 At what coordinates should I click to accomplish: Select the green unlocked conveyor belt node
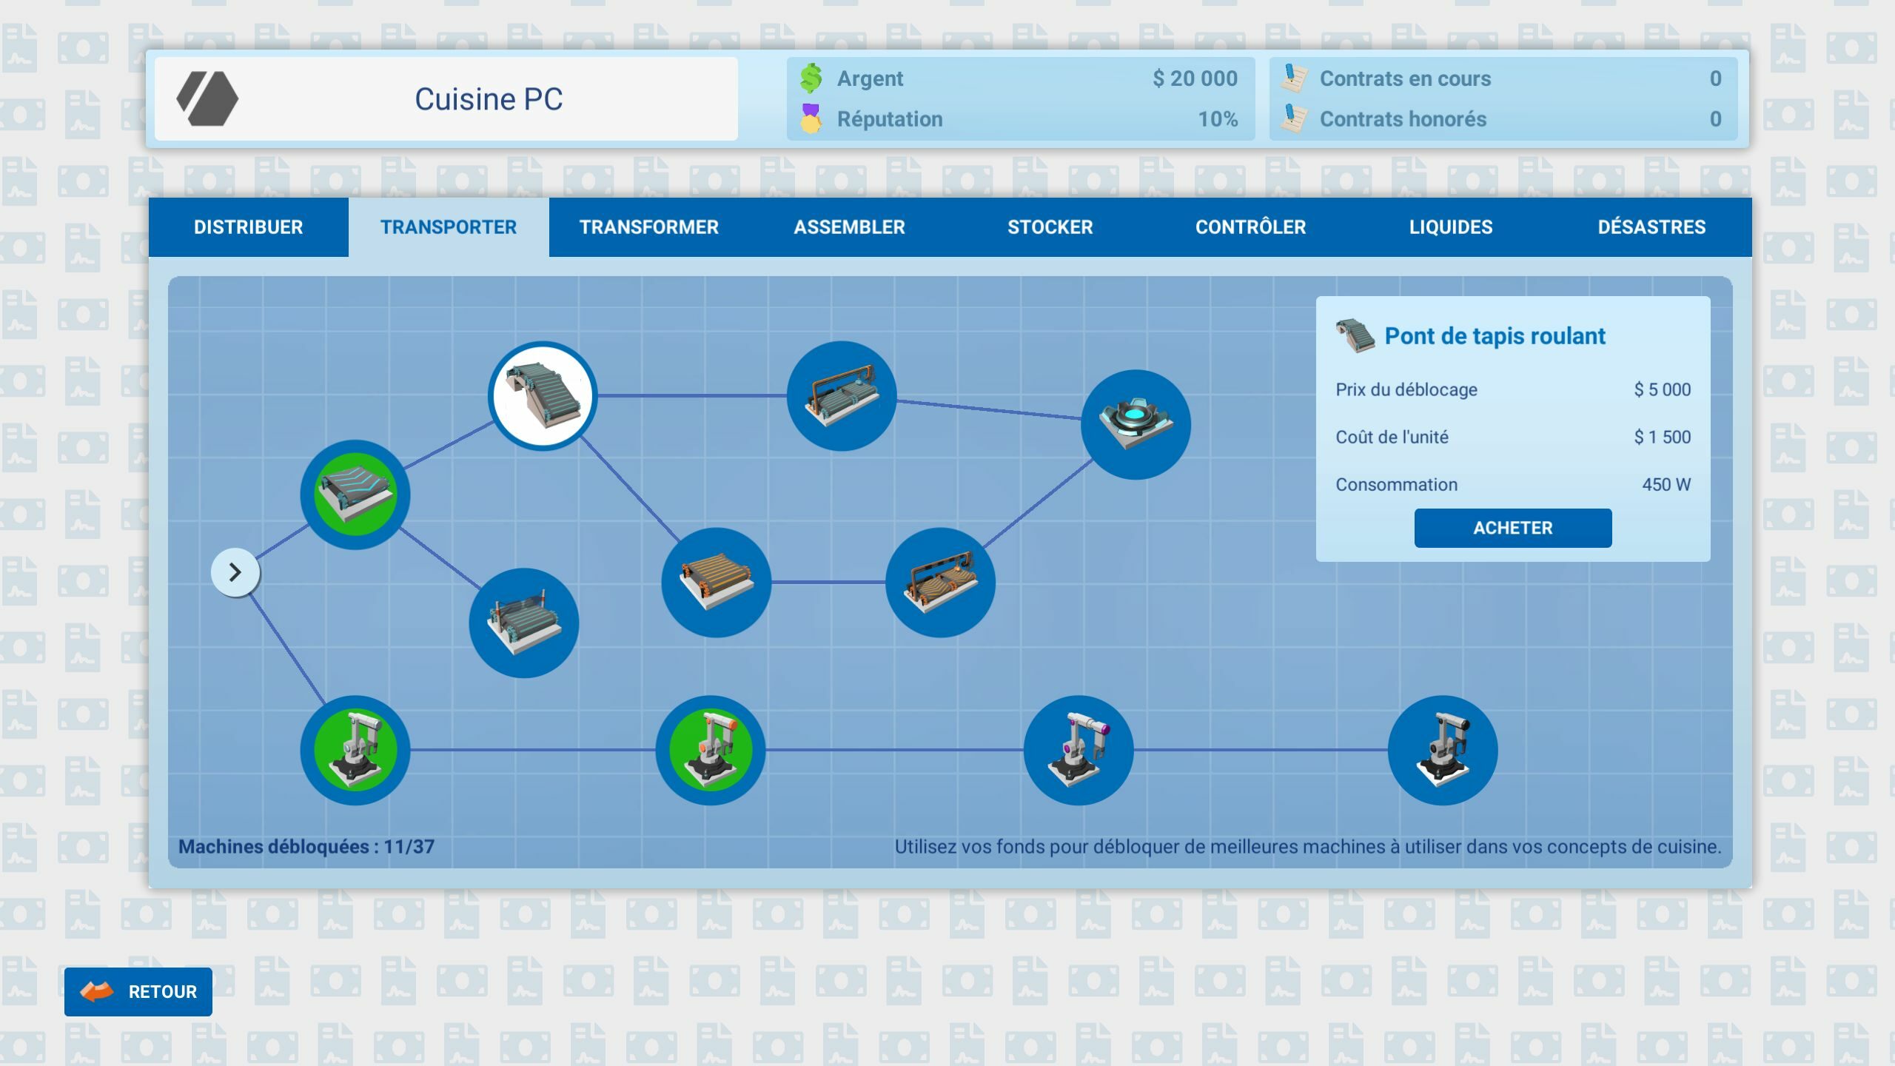pos(355,495)
